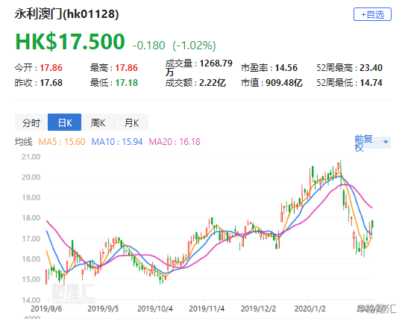Click the 2019/11/4 date axis label
402x319 pixels.
point(207,309)
